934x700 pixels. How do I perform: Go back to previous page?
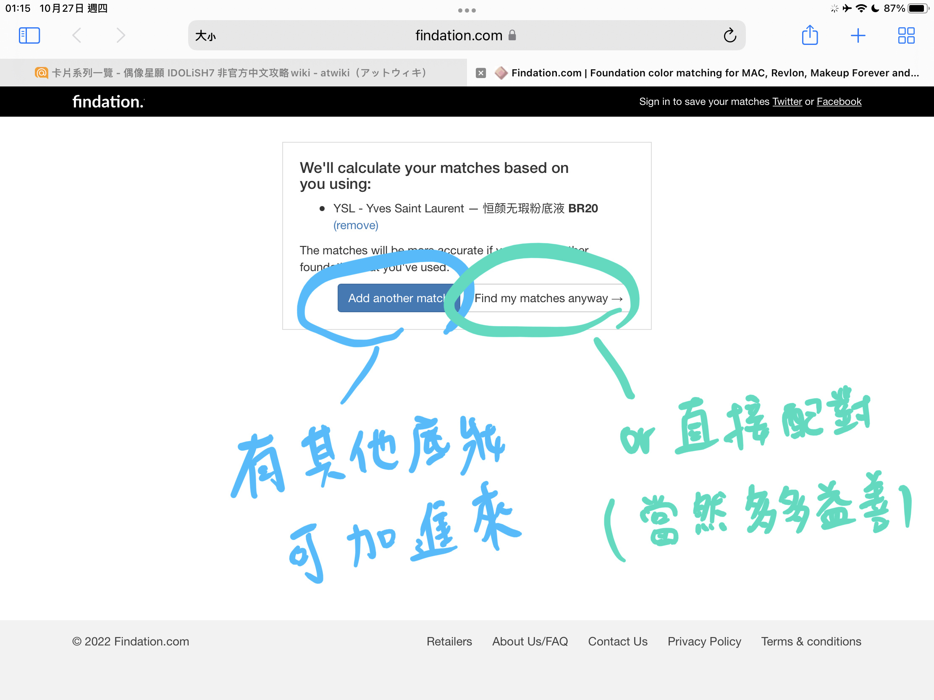click(x=77, y=35)
